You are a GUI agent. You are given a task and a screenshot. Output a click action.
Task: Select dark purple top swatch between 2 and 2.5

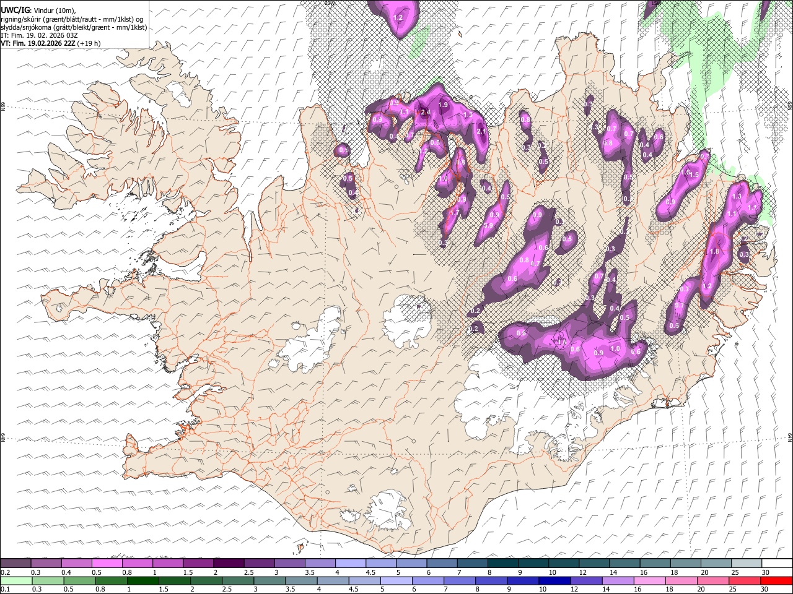point(228,563)
